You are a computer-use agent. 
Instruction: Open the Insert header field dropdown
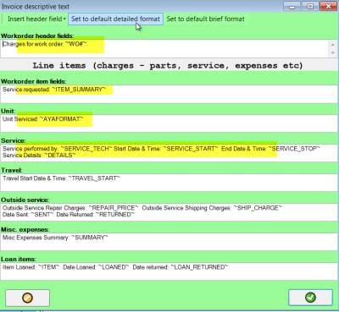[36, 19]
